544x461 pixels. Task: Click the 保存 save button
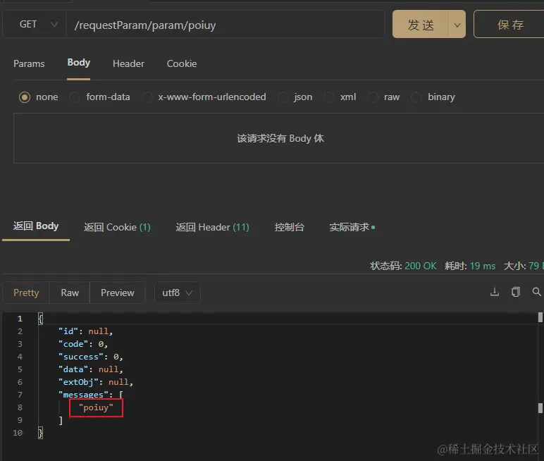tap(510, 25)
